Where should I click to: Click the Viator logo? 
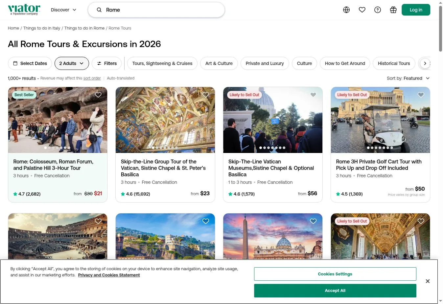coord(24,10)
